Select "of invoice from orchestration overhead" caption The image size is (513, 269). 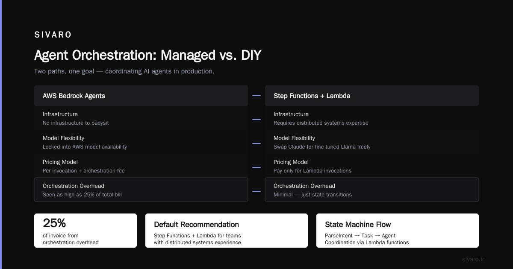(71, 239)
